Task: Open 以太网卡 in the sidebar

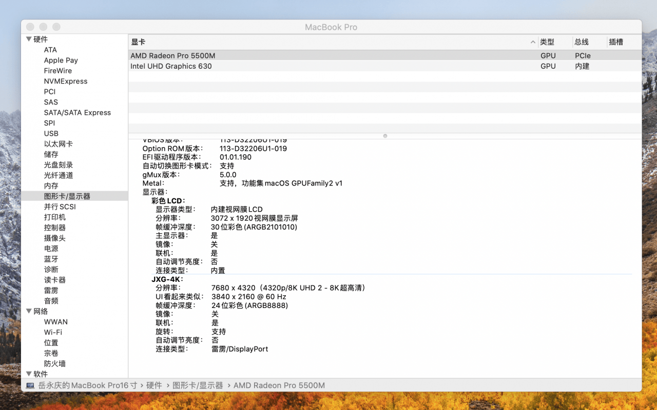Action: [x=59, y=144]
